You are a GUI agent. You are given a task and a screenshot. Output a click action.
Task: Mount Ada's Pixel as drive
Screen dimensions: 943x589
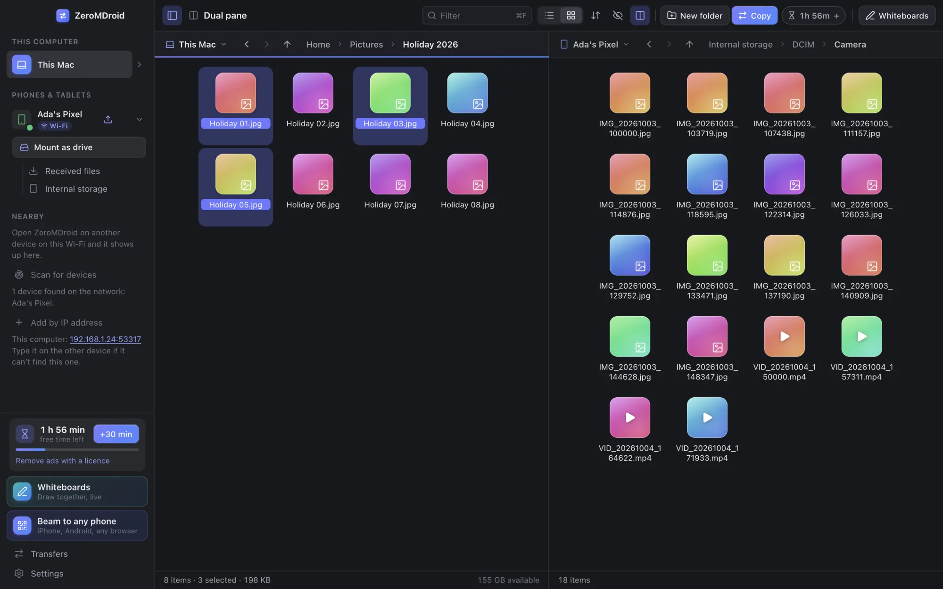[x=79, y=147]
